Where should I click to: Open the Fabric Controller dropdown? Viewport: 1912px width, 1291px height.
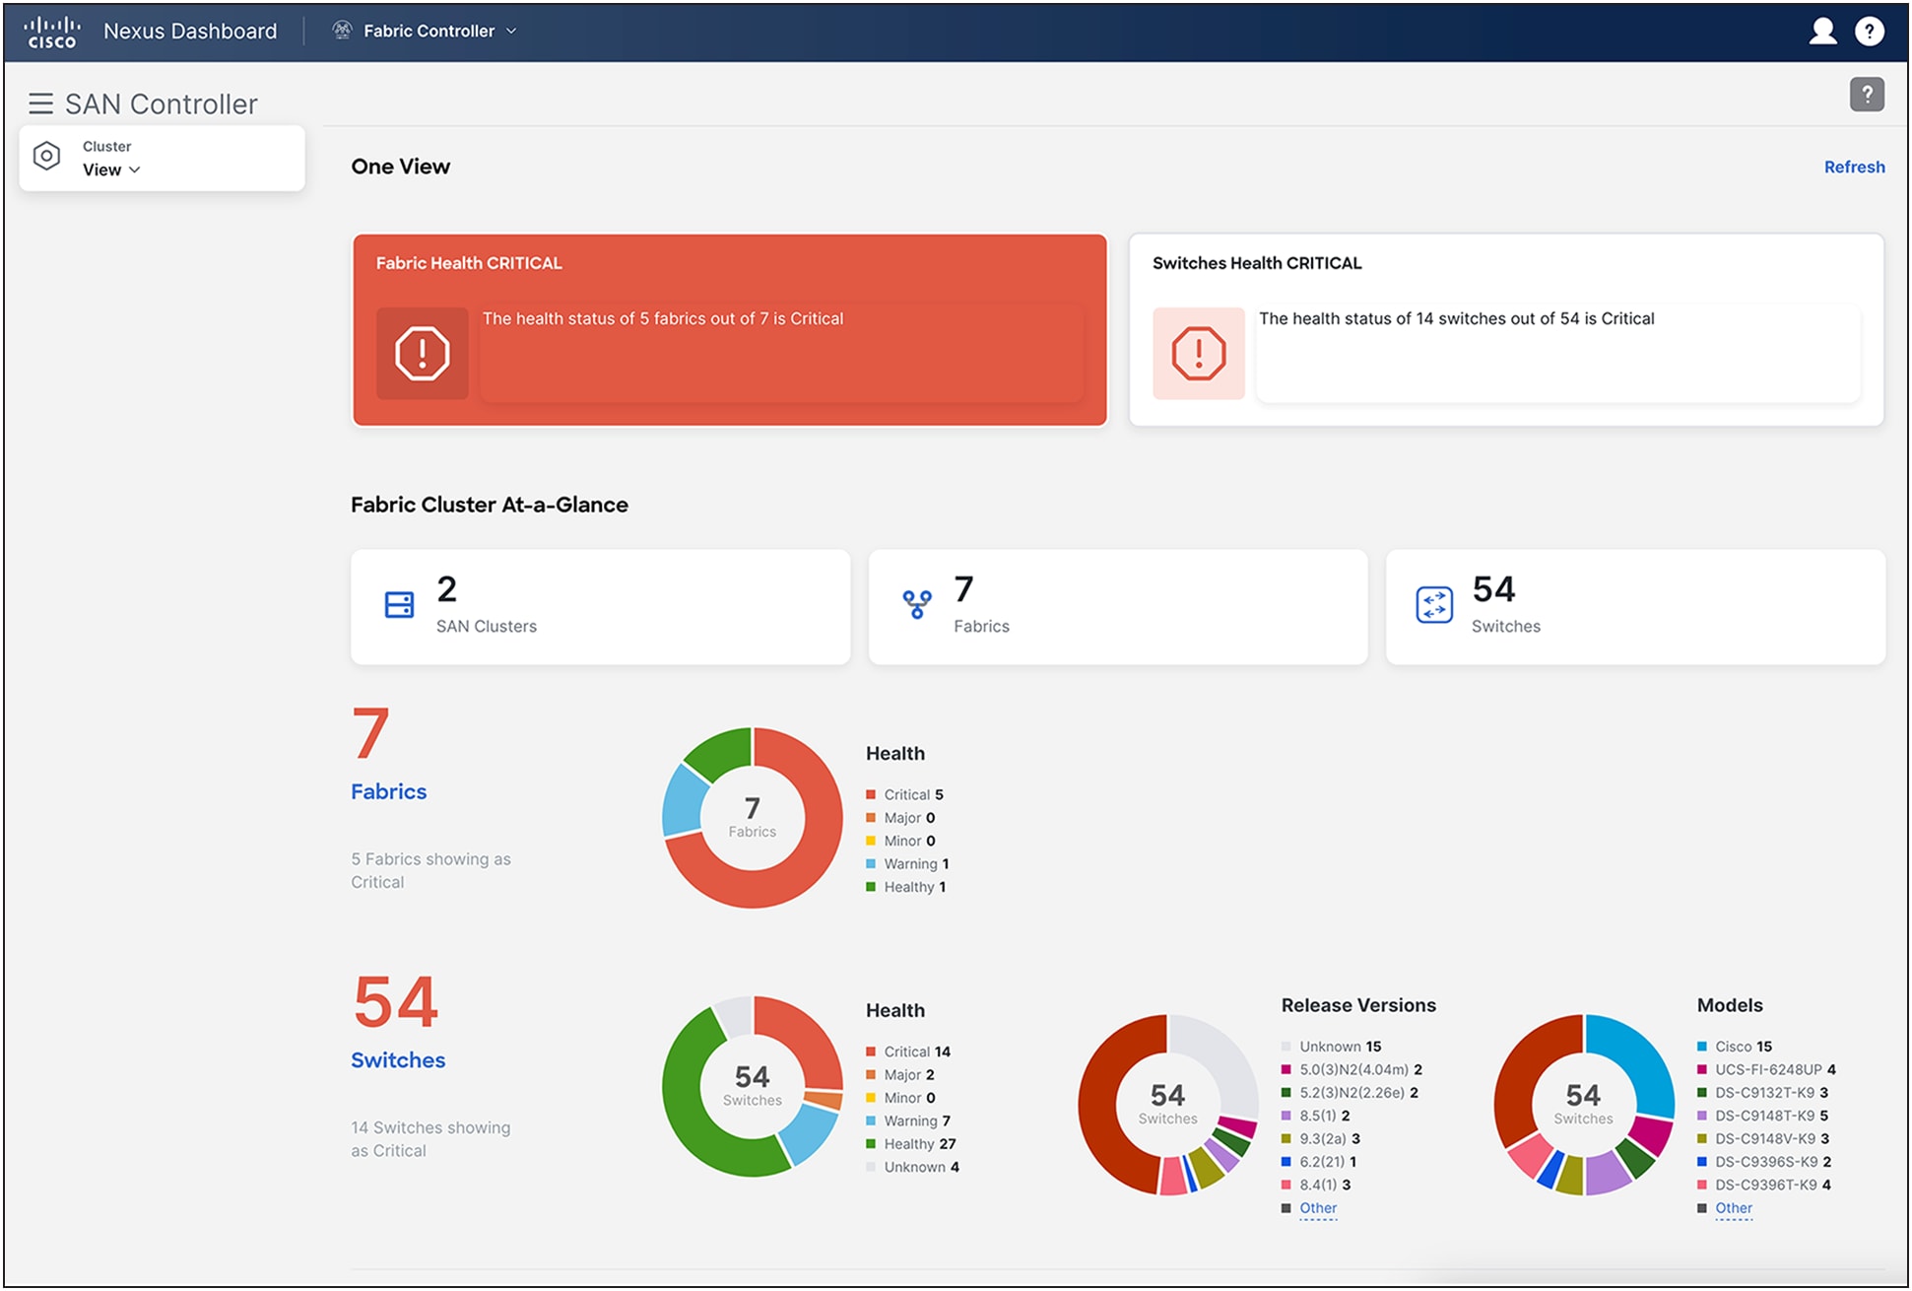point(439,31)
